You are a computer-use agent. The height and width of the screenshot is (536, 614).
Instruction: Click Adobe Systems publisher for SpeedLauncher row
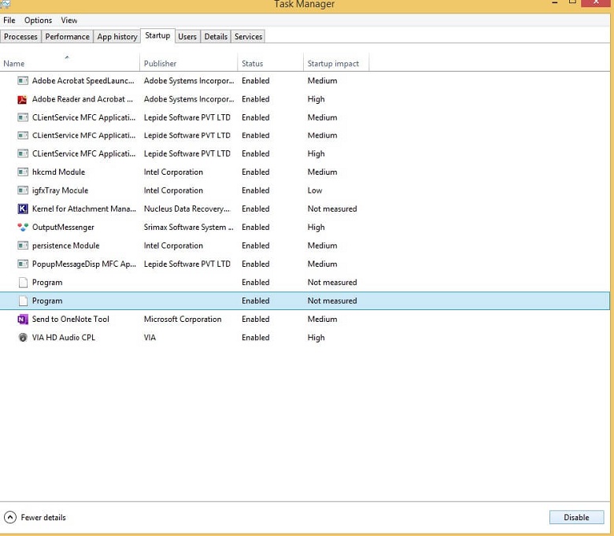click(189, 80)
